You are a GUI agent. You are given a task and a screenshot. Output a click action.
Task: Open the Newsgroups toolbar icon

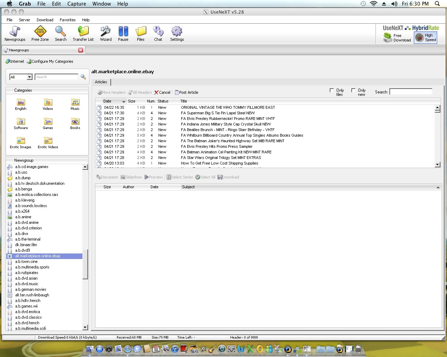click(15, 31)
